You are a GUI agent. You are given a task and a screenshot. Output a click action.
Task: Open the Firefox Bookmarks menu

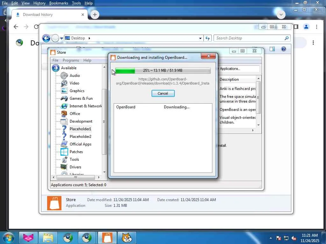[x=59, y=3]
